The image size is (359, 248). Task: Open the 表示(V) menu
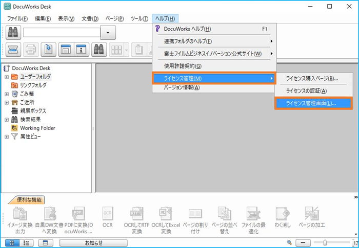tap(66, 18)
